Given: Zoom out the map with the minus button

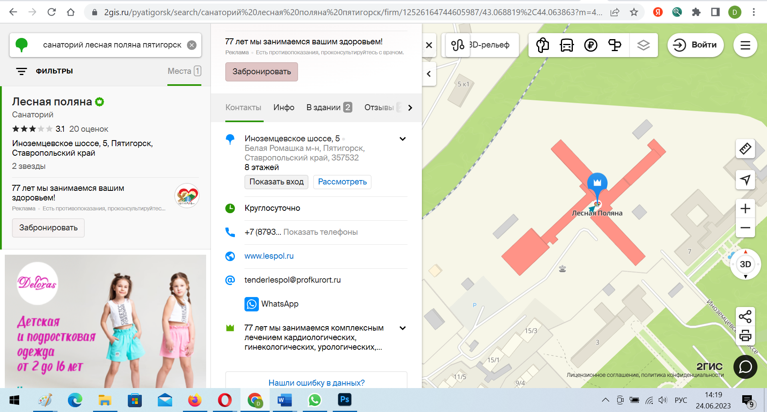Looking at the screenshot, I should pyautogui.click(x=745, y=228).
